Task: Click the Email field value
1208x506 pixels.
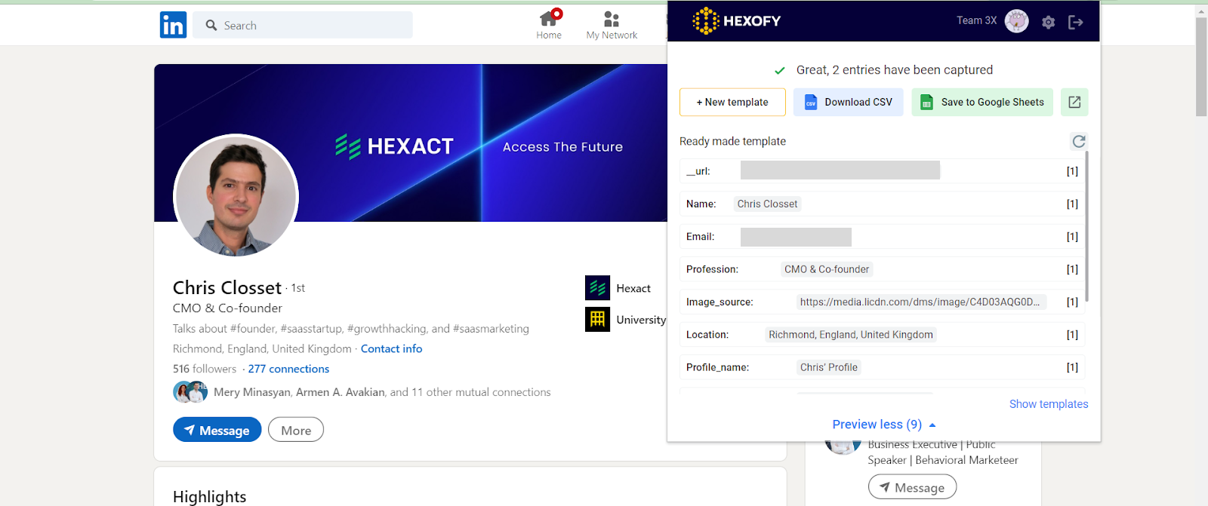Action: coord(796,237)
